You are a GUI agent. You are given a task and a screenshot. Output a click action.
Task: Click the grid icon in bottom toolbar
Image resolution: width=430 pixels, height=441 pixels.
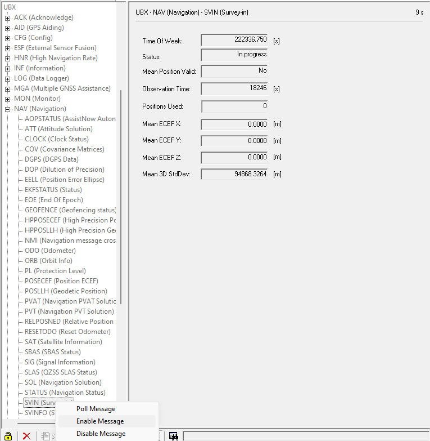174,435
